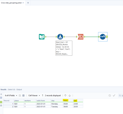Select record number 2 row header
The height and width of the screenshot is (114, 123).
click(x=9, y=107)
